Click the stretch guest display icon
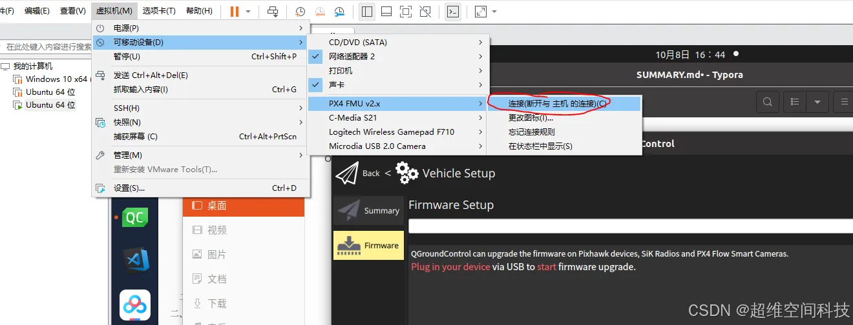The image size is (853, 325). pos(481,12)
